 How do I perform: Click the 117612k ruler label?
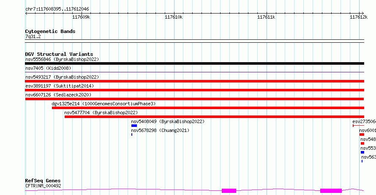pos(359,17)
